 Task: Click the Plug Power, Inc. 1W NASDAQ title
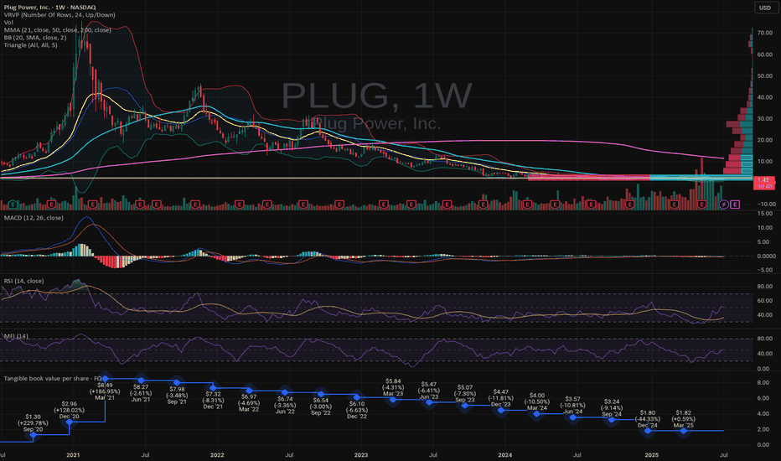(x=49, y=8)
